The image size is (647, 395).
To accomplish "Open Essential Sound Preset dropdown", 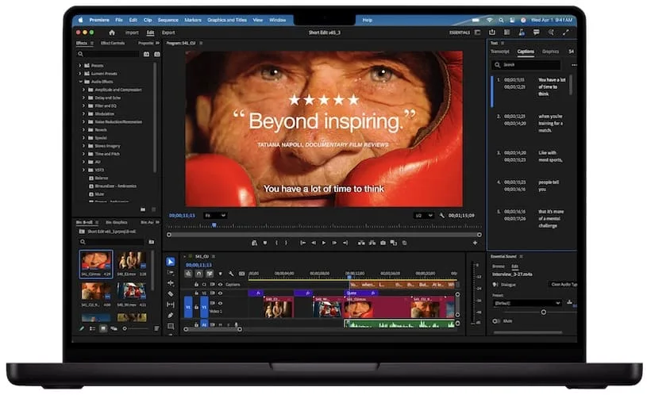I will tap(527, 303).
